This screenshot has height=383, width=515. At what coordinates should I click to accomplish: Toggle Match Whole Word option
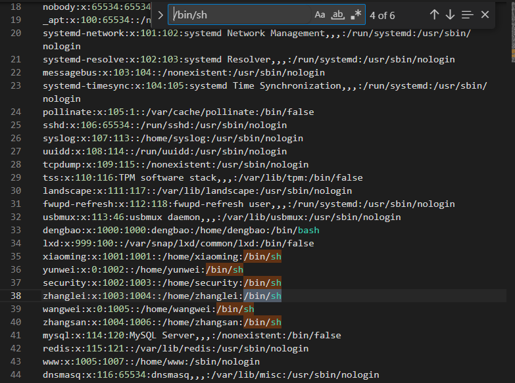pyautogui.click(x=337, y=14)
